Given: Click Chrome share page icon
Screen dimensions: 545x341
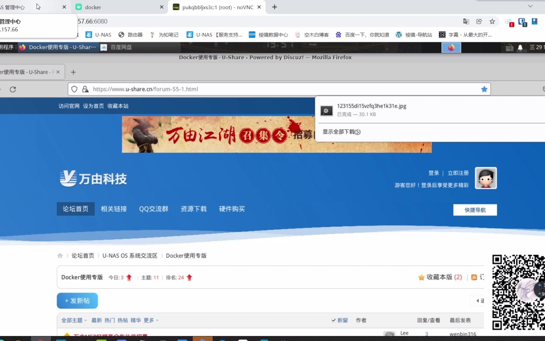Looking at the screenshot, I should pyautogui.click(x=479, y=21).
